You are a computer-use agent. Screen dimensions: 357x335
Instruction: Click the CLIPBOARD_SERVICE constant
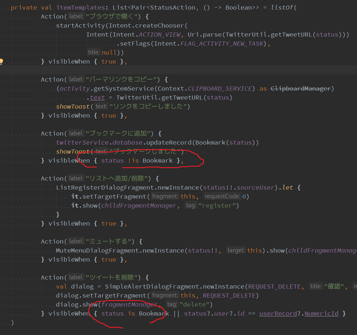[x=220, y=89]
